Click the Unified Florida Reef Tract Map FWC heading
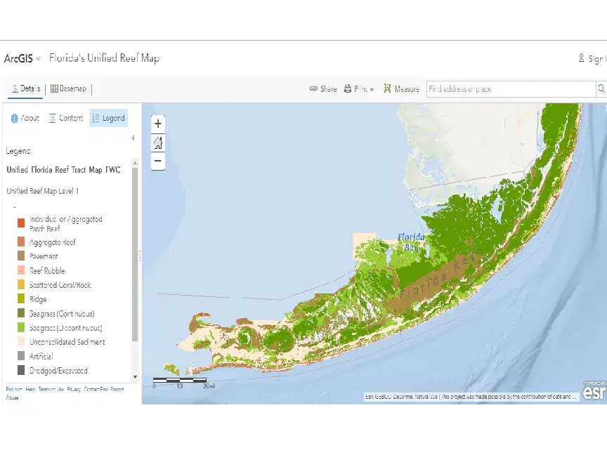The image size is (607, 455). pyautogui.click(x=63, y=170)
